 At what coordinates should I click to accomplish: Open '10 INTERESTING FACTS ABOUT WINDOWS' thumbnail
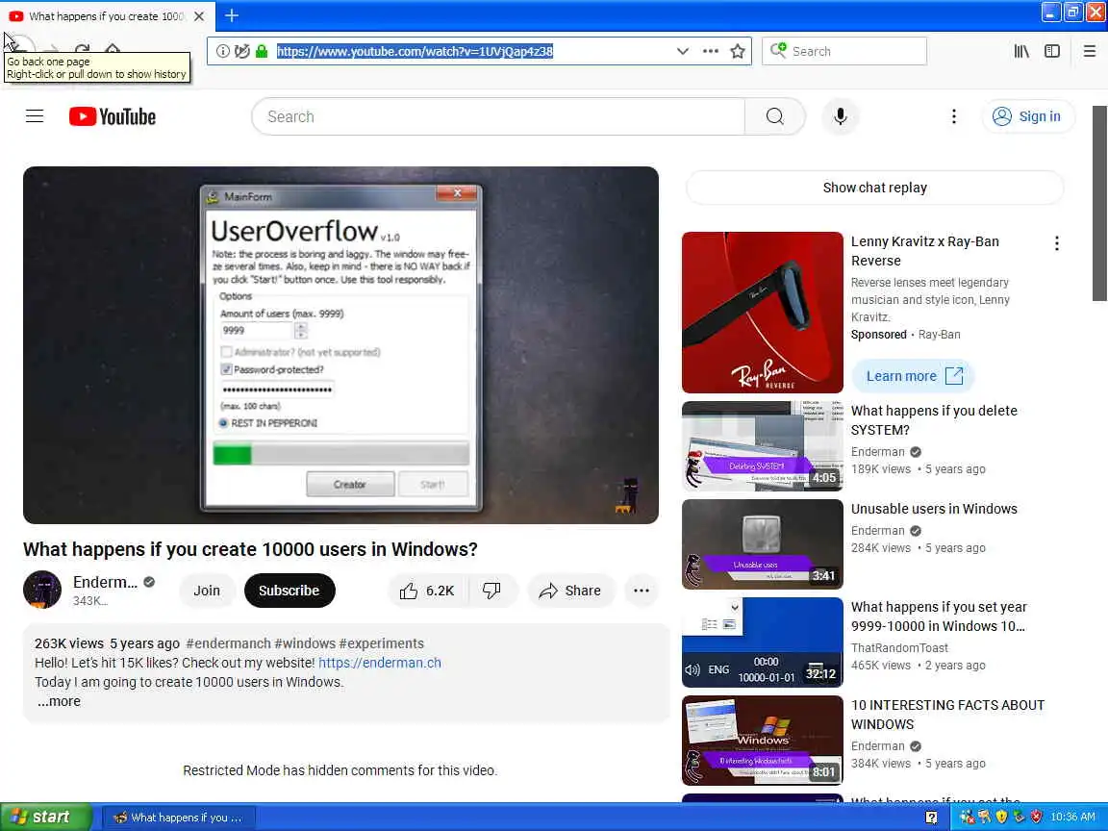click(763, 741)
